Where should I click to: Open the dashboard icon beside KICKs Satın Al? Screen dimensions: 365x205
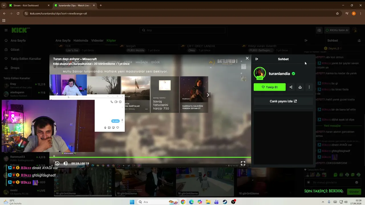[319, 30]
